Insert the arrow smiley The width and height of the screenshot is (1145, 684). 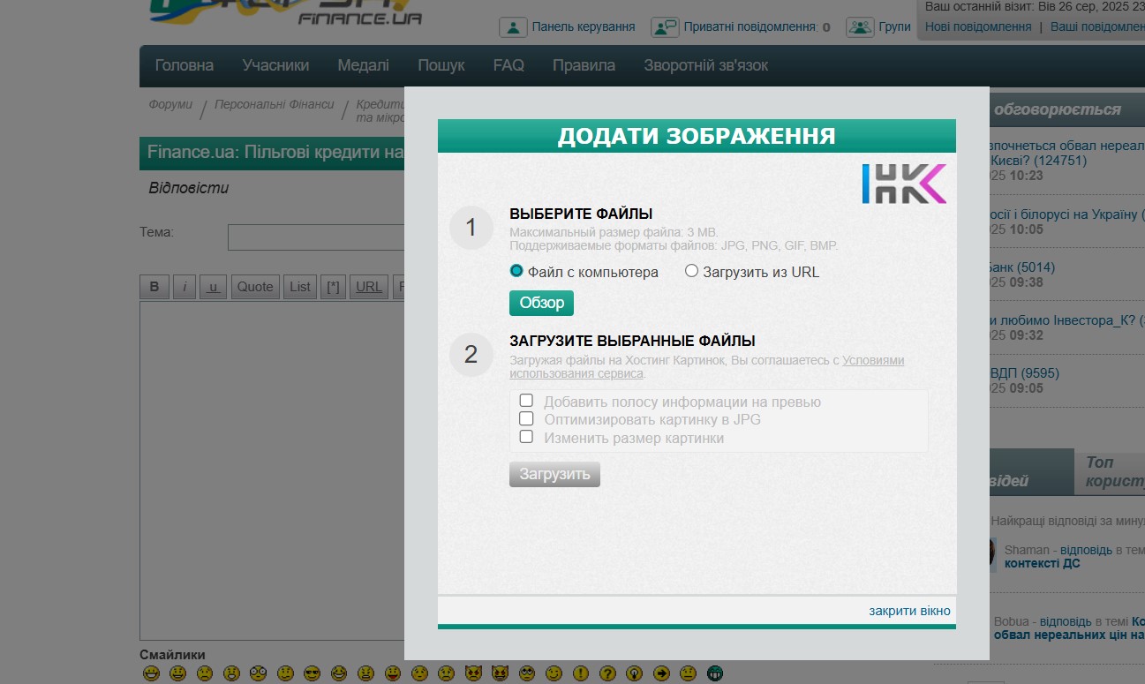661,674
